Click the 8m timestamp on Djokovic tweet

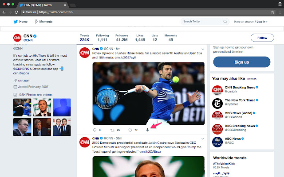[x=118, y=49]
